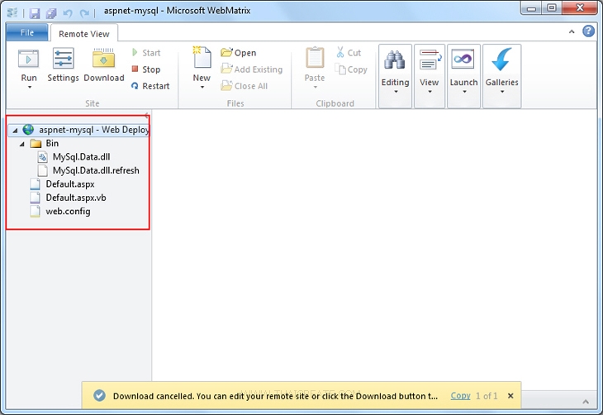
Task: Click the notification checkmark icon
Action: (x=99, y=395)
